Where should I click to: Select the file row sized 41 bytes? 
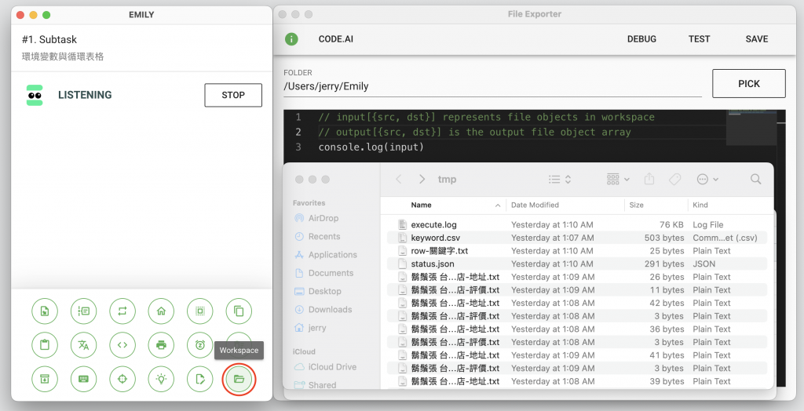[577, 355]
